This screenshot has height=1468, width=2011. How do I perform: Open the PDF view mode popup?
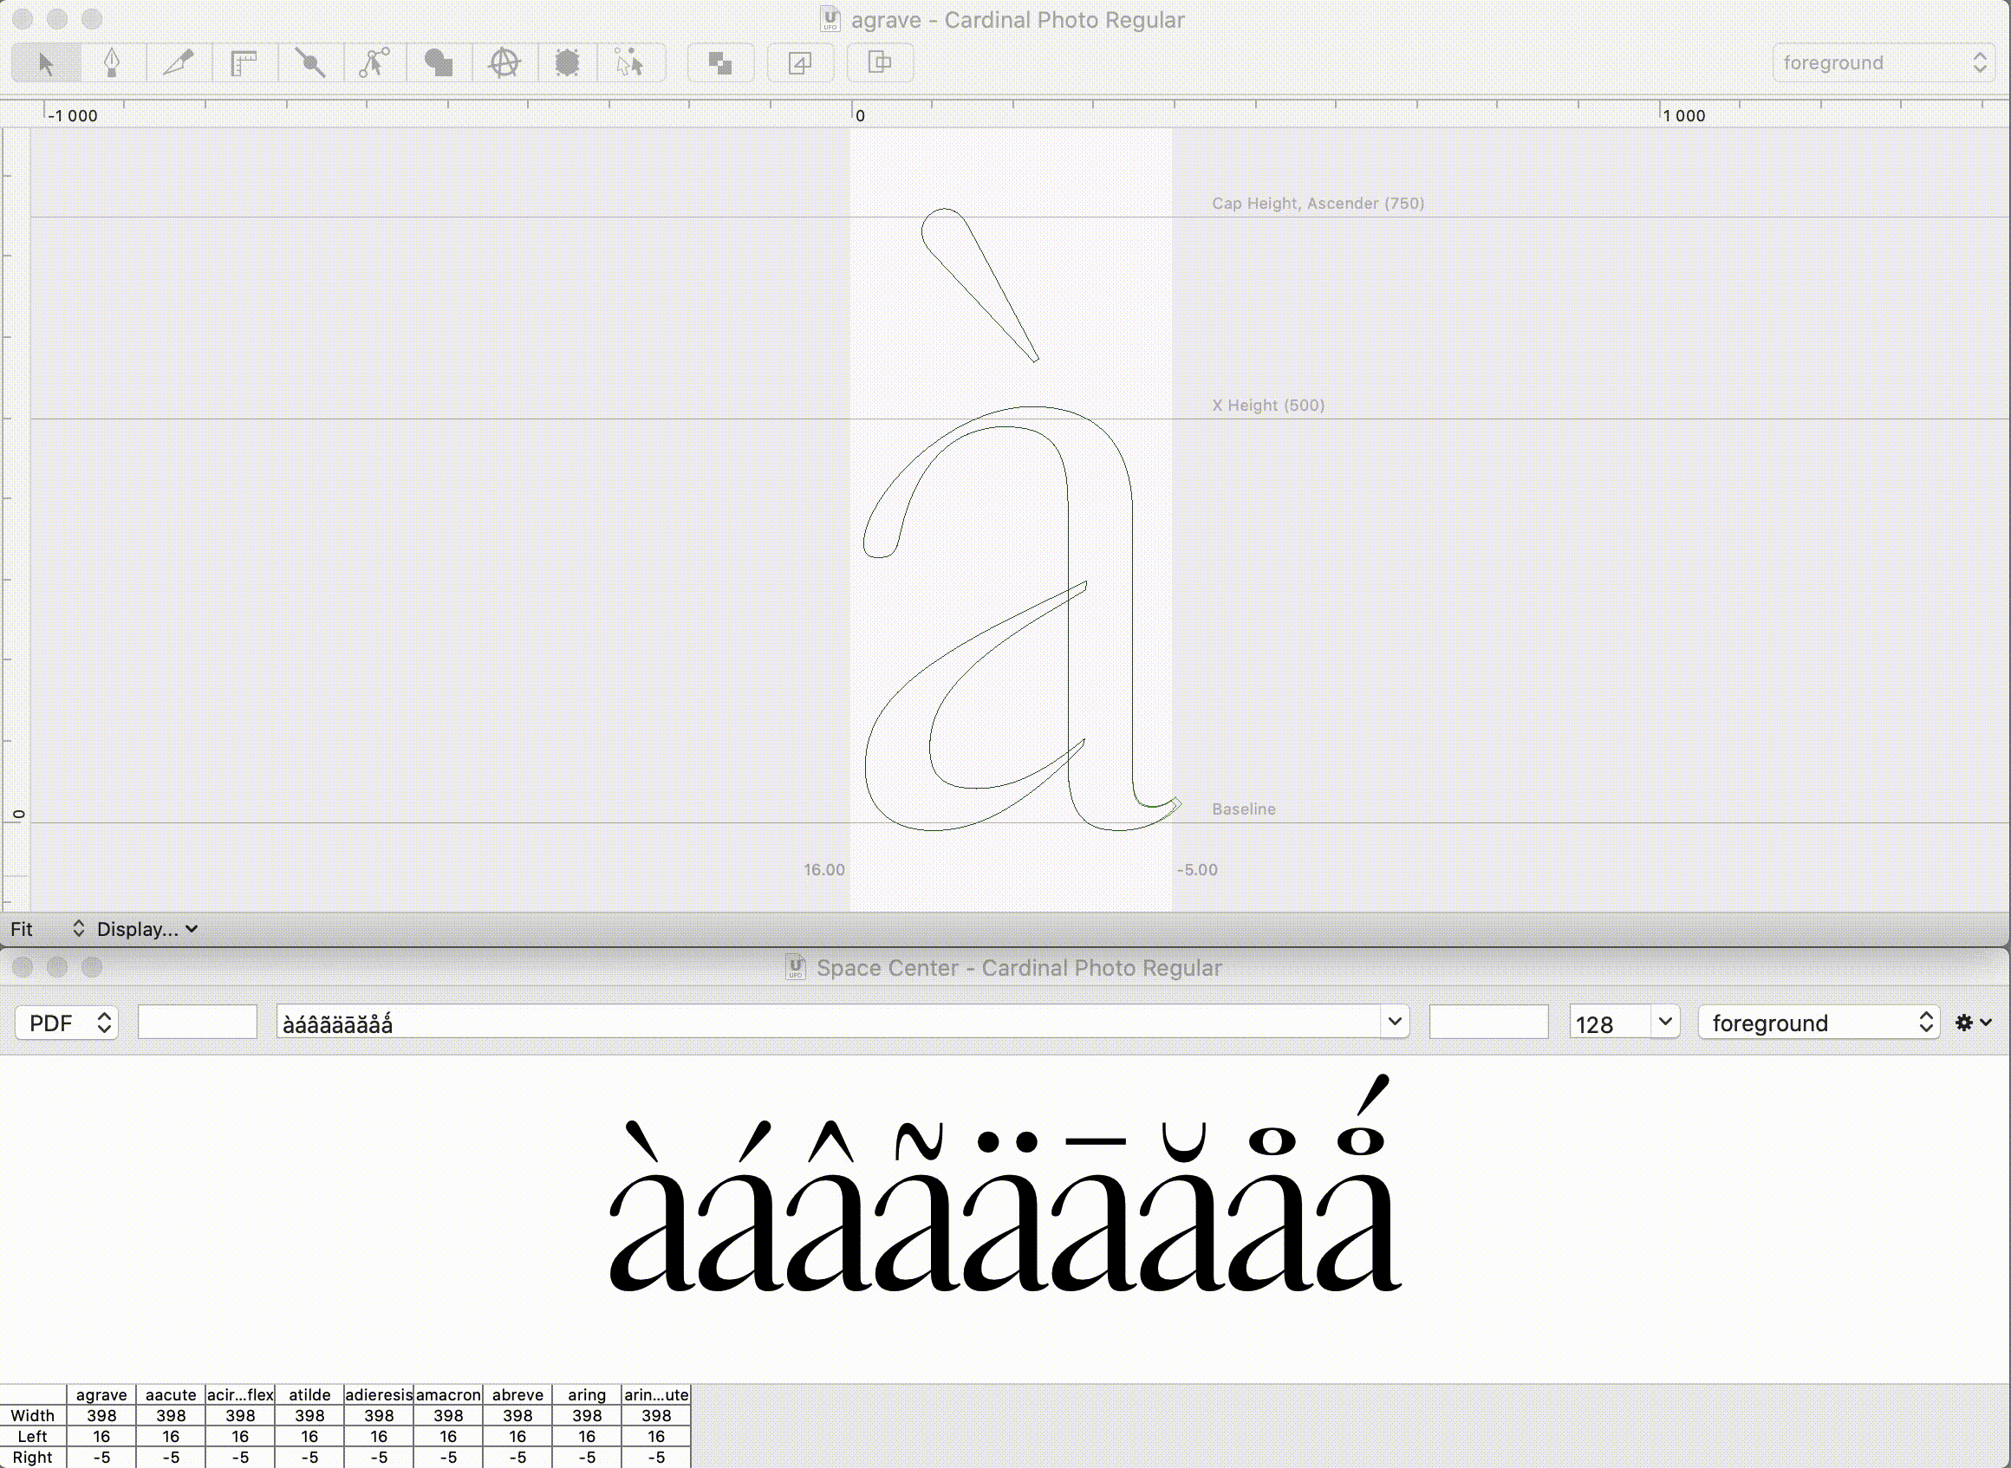pyautogui.click(x=68, y=1023)
